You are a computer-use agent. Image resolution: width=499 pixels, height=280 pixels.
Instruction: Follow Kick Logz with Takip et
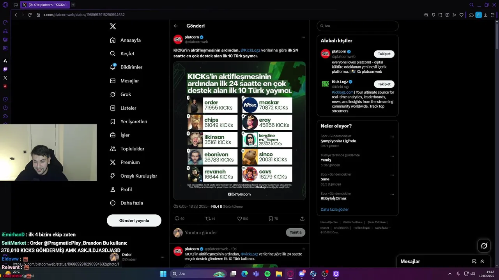tap(384, 84)
